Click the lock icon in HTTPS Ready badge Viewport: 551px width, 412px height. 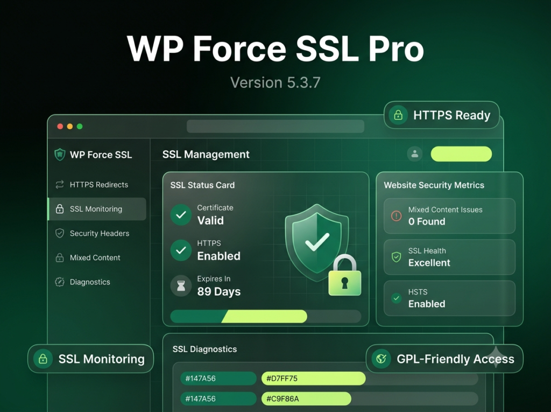pyautogui.click(x=398, y=115)
